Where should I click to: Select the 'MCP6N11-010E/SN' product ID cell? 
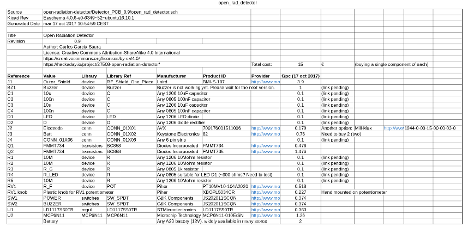click(226, 216)
